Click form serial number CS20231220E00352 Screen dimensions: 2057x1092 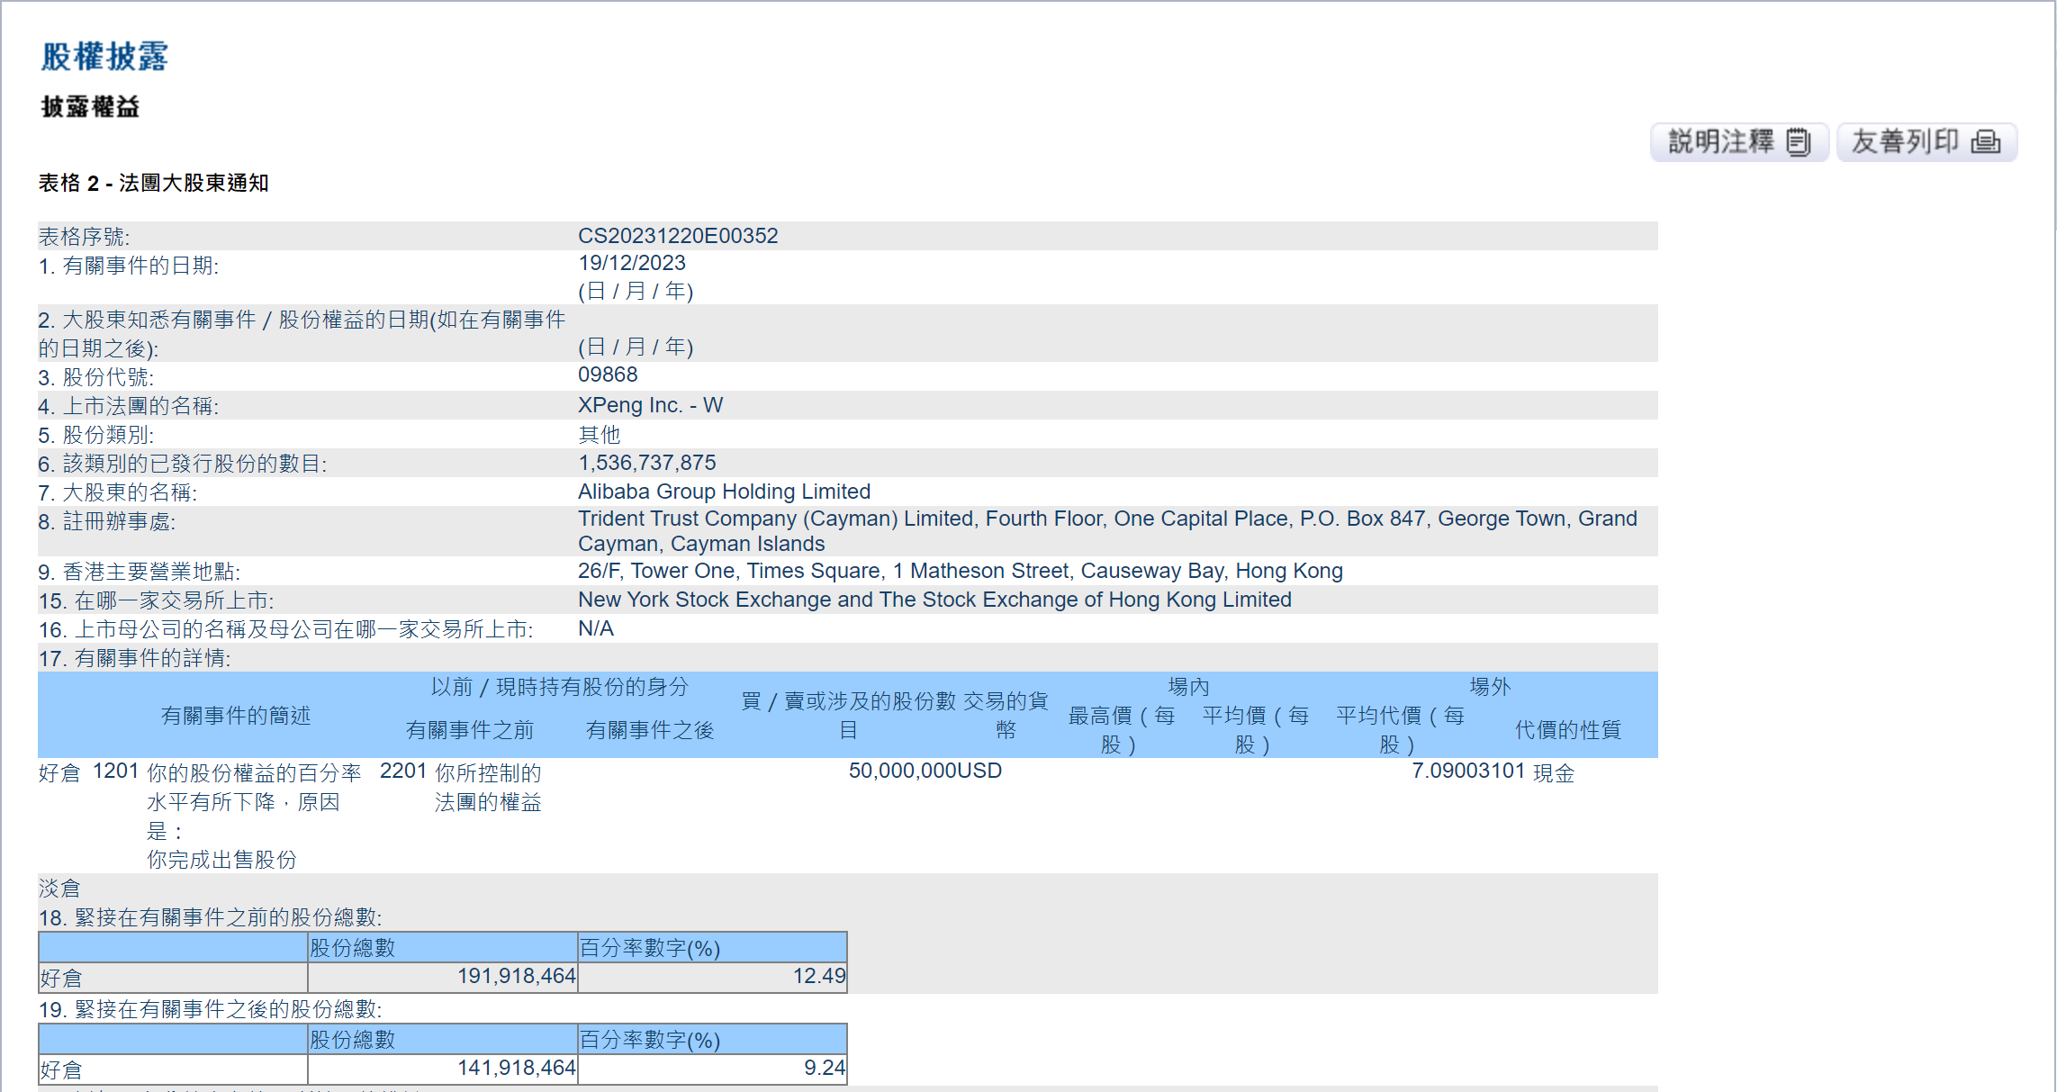(677, 236)
